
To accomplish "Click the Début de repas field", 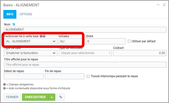I will pyautogui.click(x=24, y=76).
